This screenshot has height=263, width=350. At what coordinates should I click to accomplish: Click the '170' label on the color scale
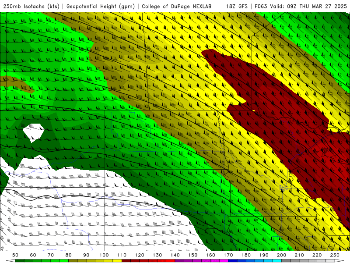[x=228, y=255]
